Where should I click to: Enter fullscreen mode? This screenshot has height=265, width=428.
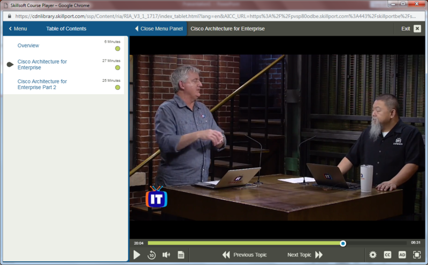pyautogui.click(x=417, y=255)
